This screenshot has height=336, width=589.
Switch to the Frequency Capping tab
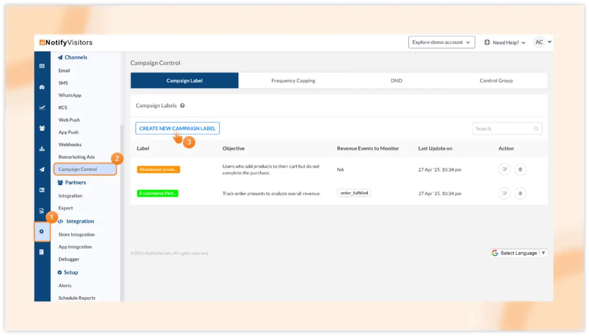click(x=293, y=81)
